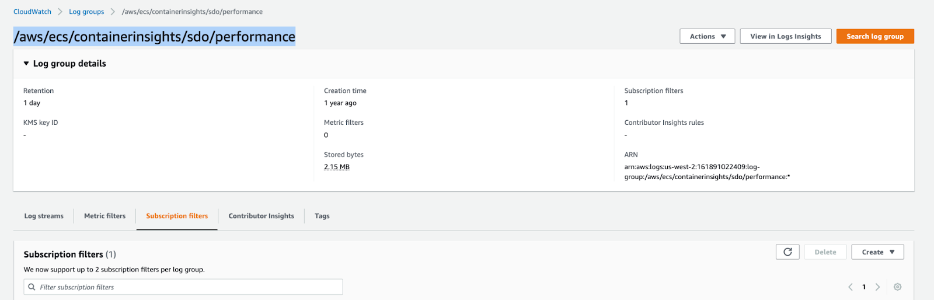The width and height of the screenshot is (934, 300).
Task: Show the Tags tab
Action: pos(322,216)
